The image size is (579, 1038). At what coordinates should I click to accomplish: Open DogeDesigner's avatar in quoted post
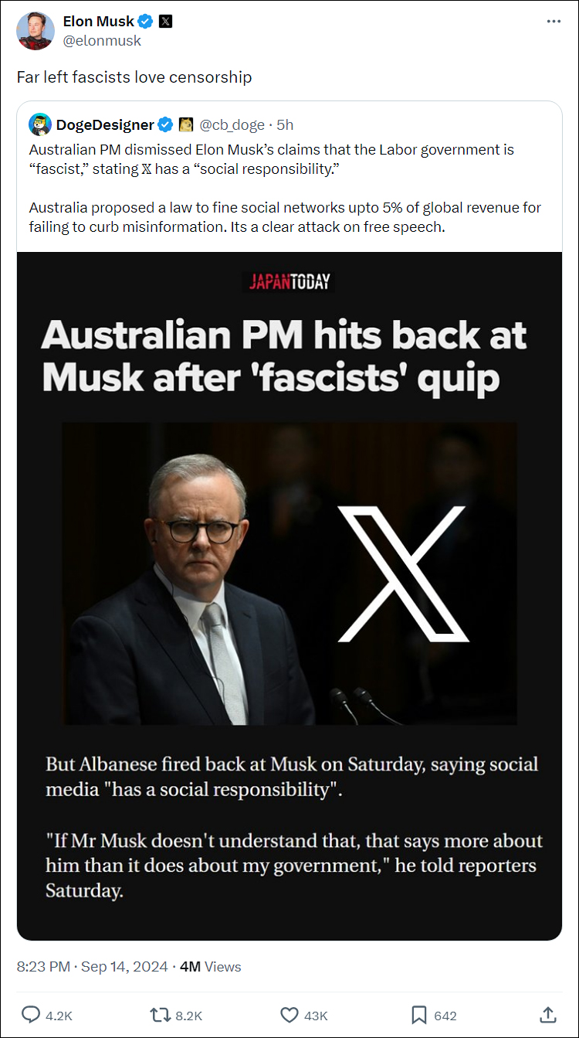click(x=40, y=124)
